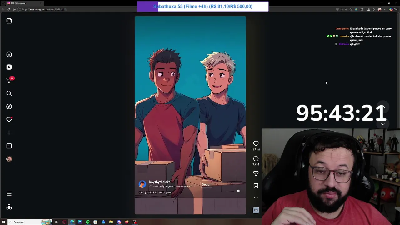Open profile avatar in Instagram sidebar
This screenshot has width=400, height=225.
(x=9, y=159)
